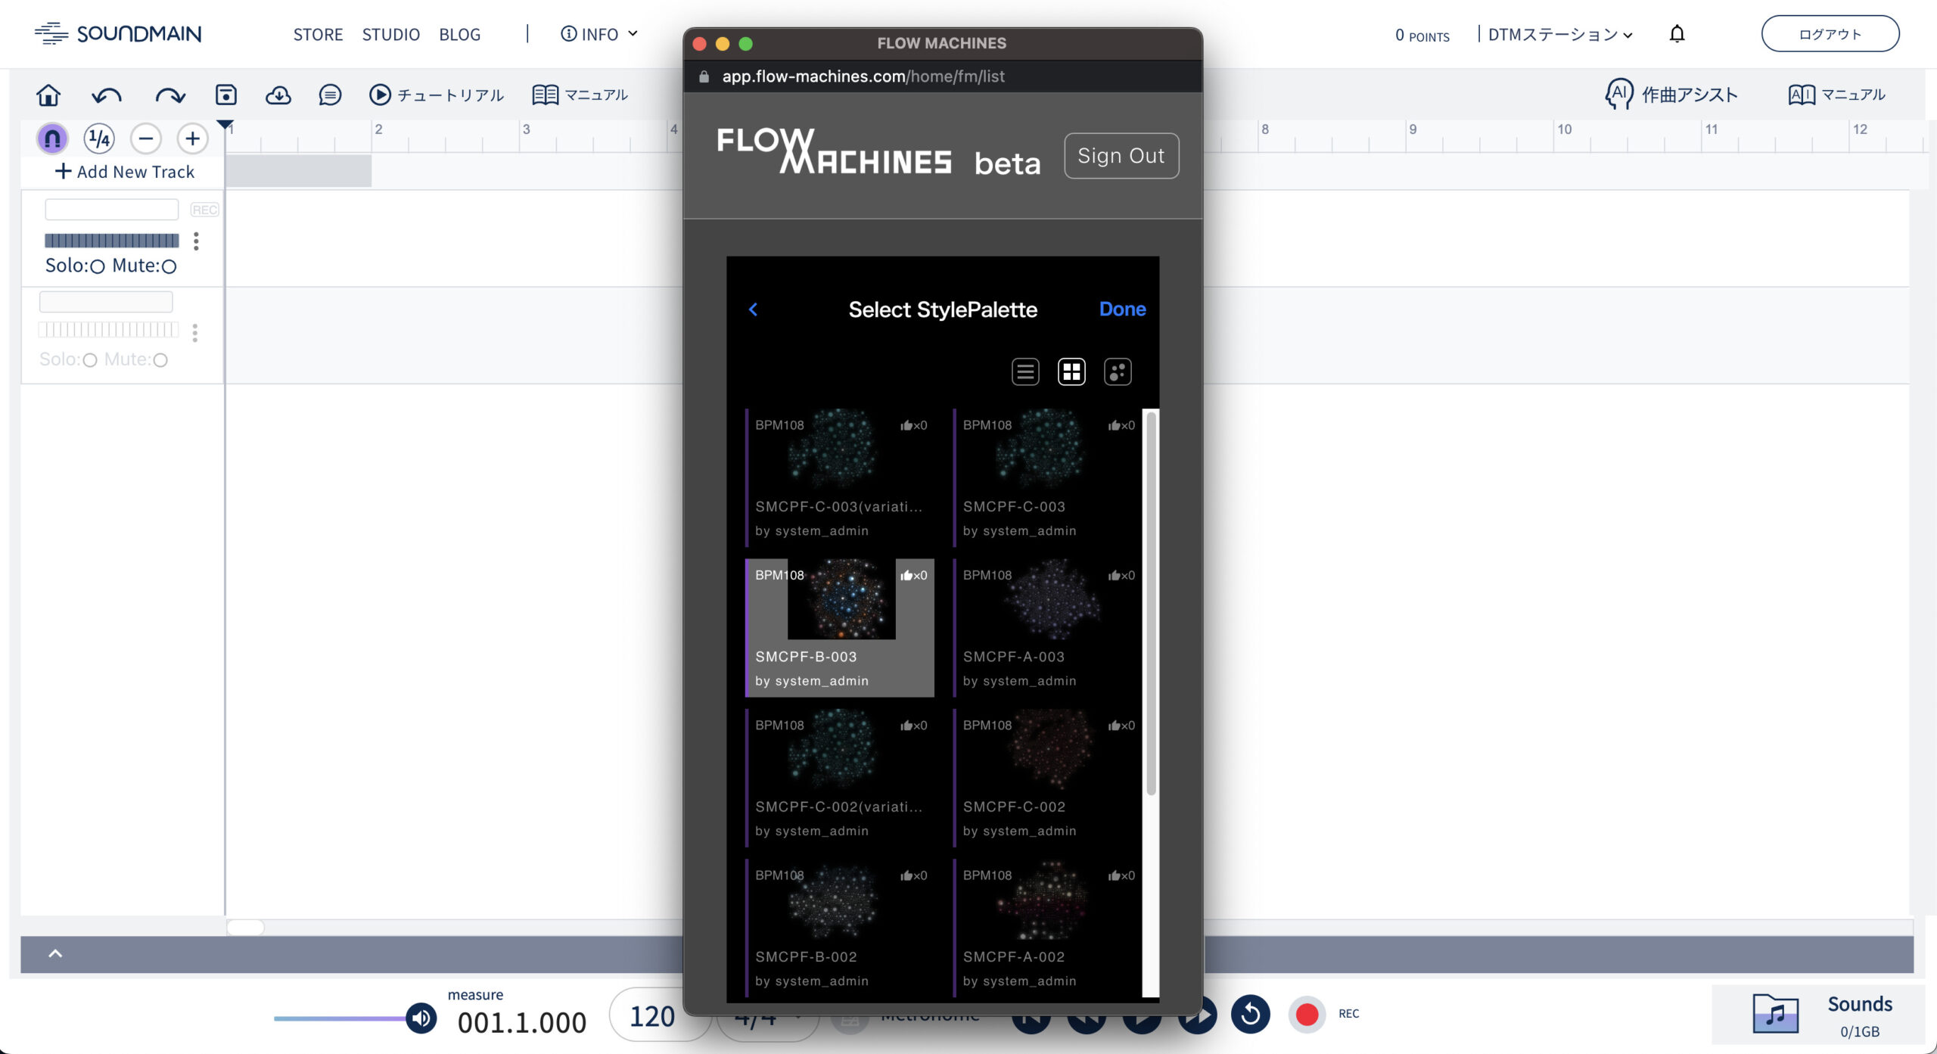The height and width of the screenshot is (1054, 1937).
Task: Click the AI 作曲アシスト icon
Action: click(1618, 94)
